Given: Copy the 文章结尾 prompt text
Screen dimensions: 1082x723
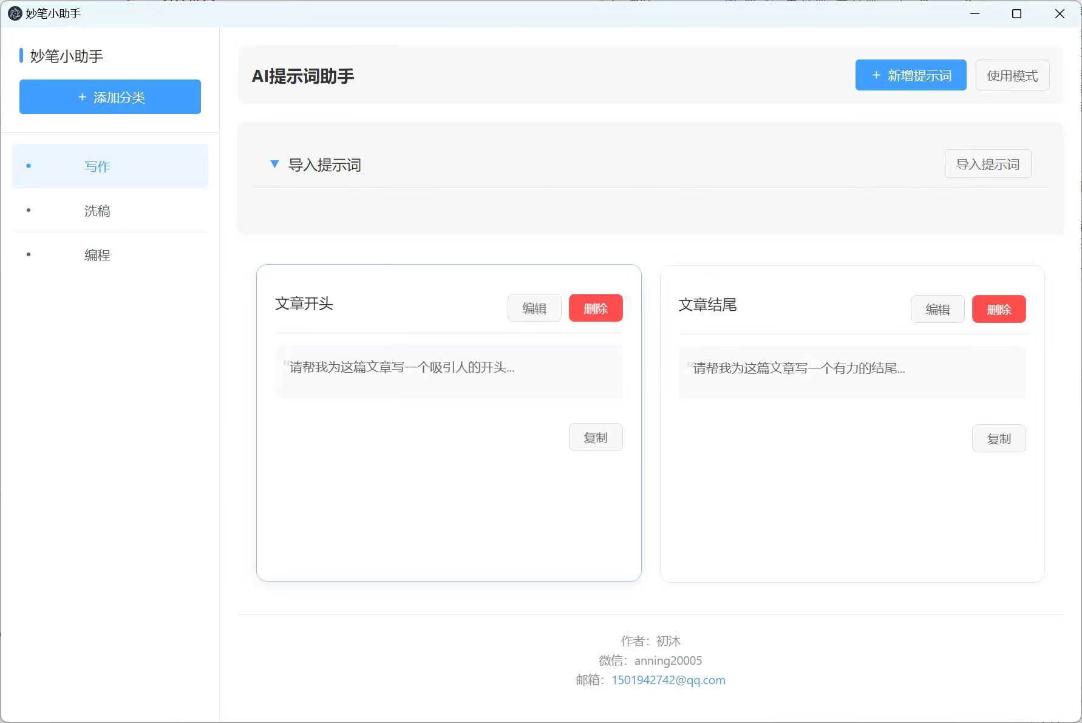Looking at the screenshot, I should coord(999,439).
